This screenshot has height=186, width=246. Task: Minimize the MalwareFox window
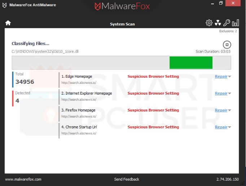pyautogui.click(x=212, y=4)
